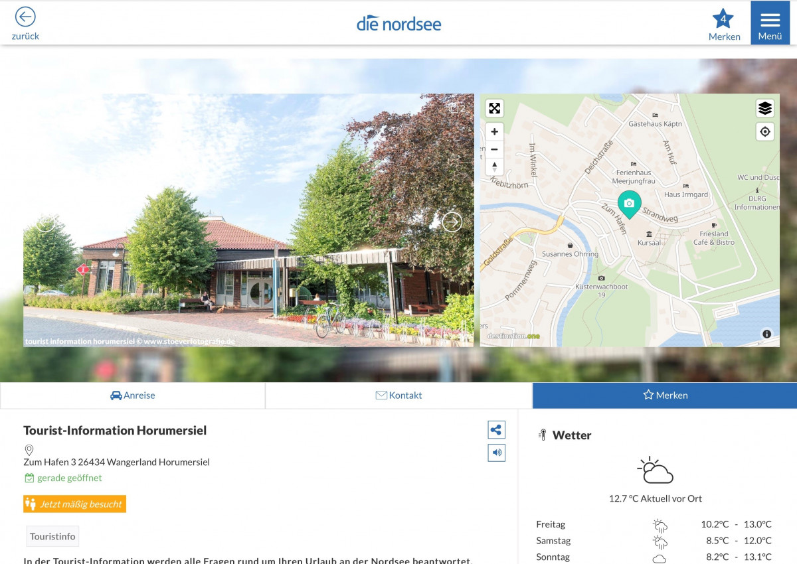797x564 pixels.
Task: Reset map north orientation arrow
Action: (x=494, y=167)
